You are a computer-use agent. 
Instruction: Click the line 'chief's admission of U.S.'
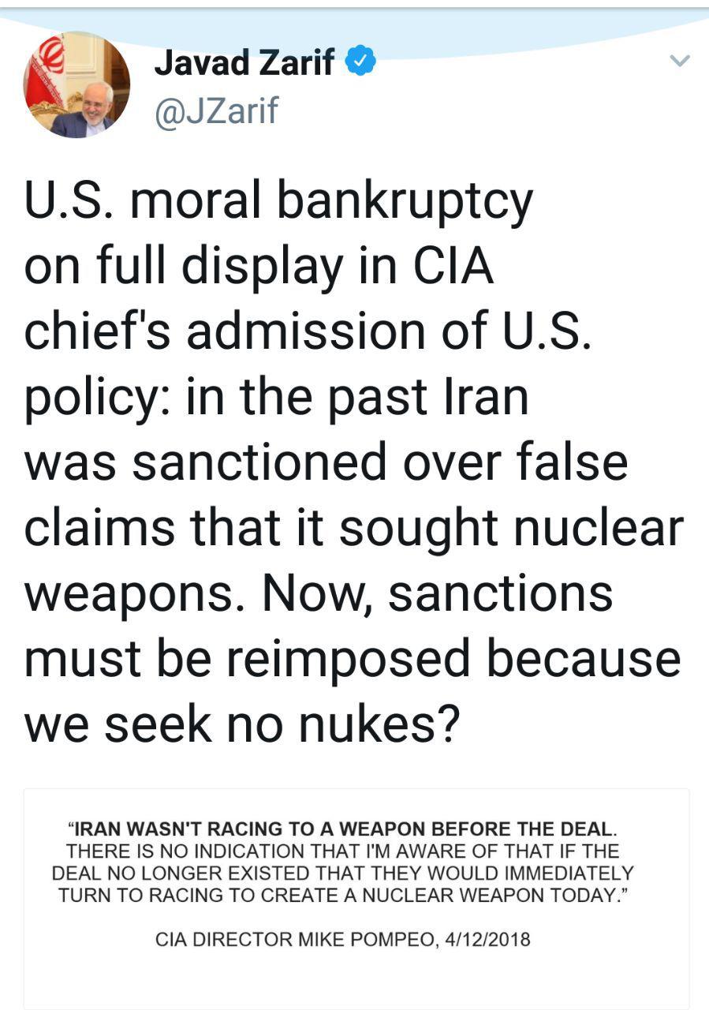pyautogui.click(x=308, y=331)
